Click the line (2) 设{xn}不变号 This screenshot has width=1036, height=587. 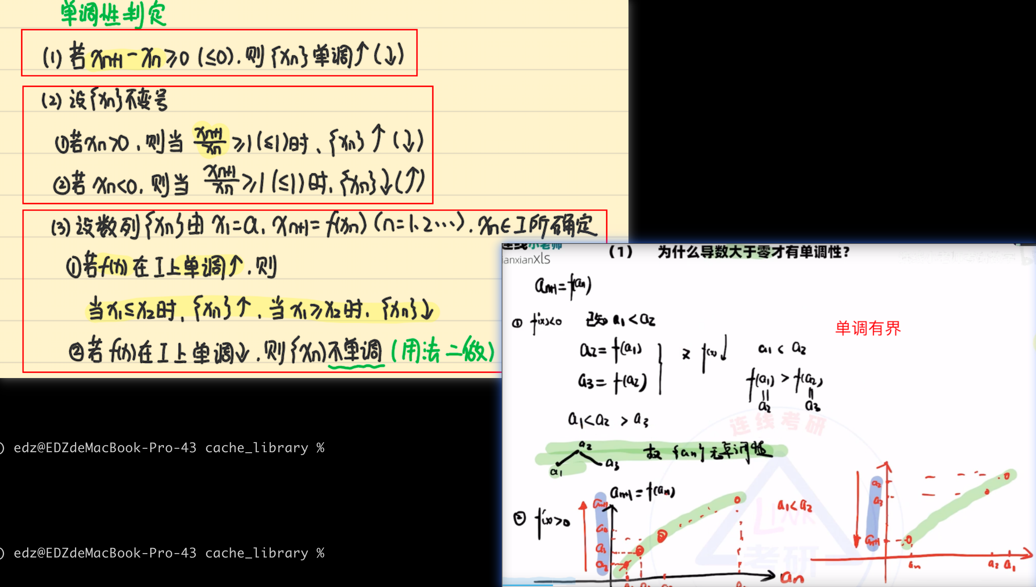104,100
